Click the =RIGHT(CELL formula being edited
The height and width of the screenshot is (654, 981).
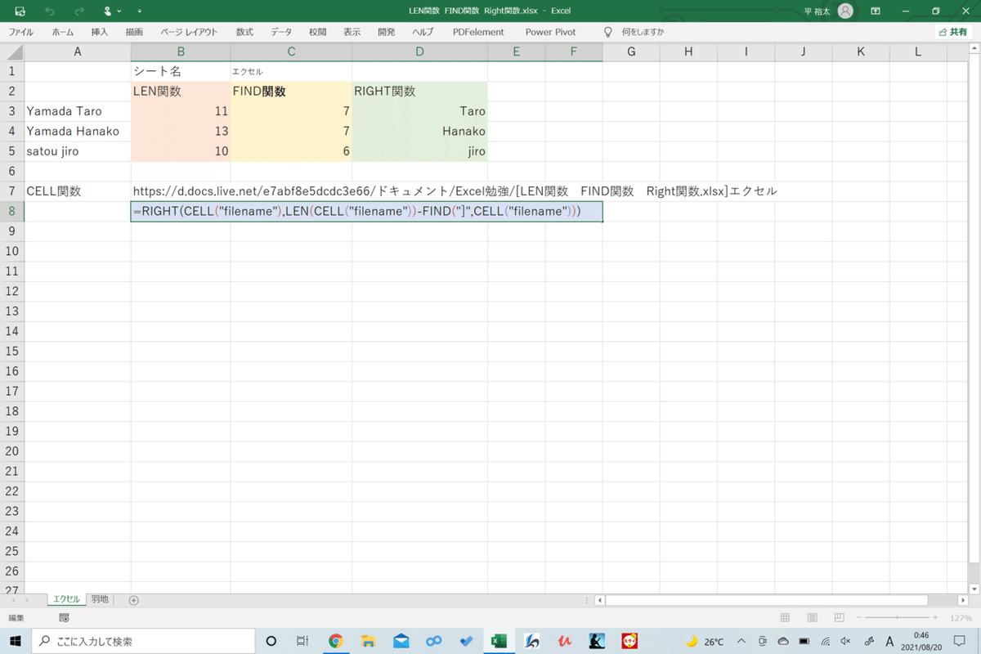tap(366, 211)
